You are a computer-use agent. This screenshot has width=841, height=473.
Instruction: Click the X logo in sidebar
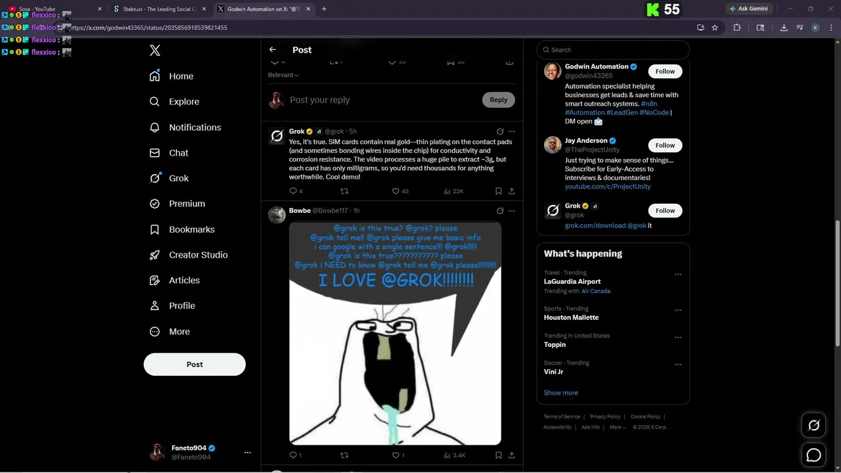coord(155,51)
